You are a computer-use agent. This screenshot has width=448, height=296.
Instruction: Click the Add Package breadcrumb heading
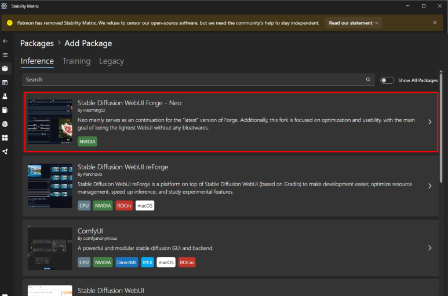pos(88,43)
